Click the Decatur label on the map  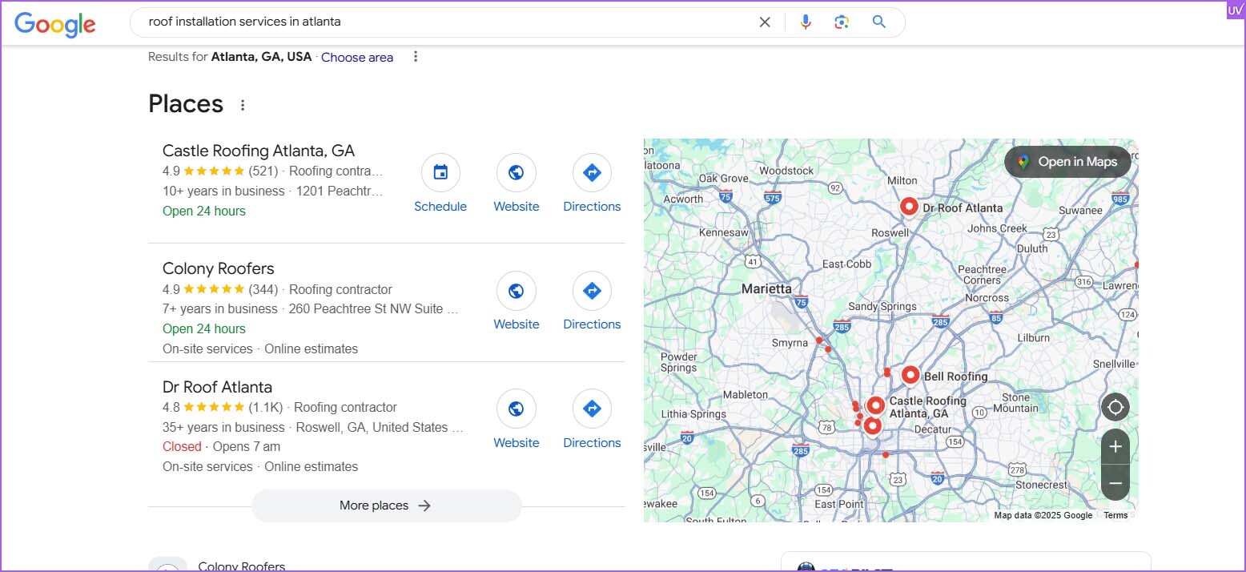tap(932, 429)
